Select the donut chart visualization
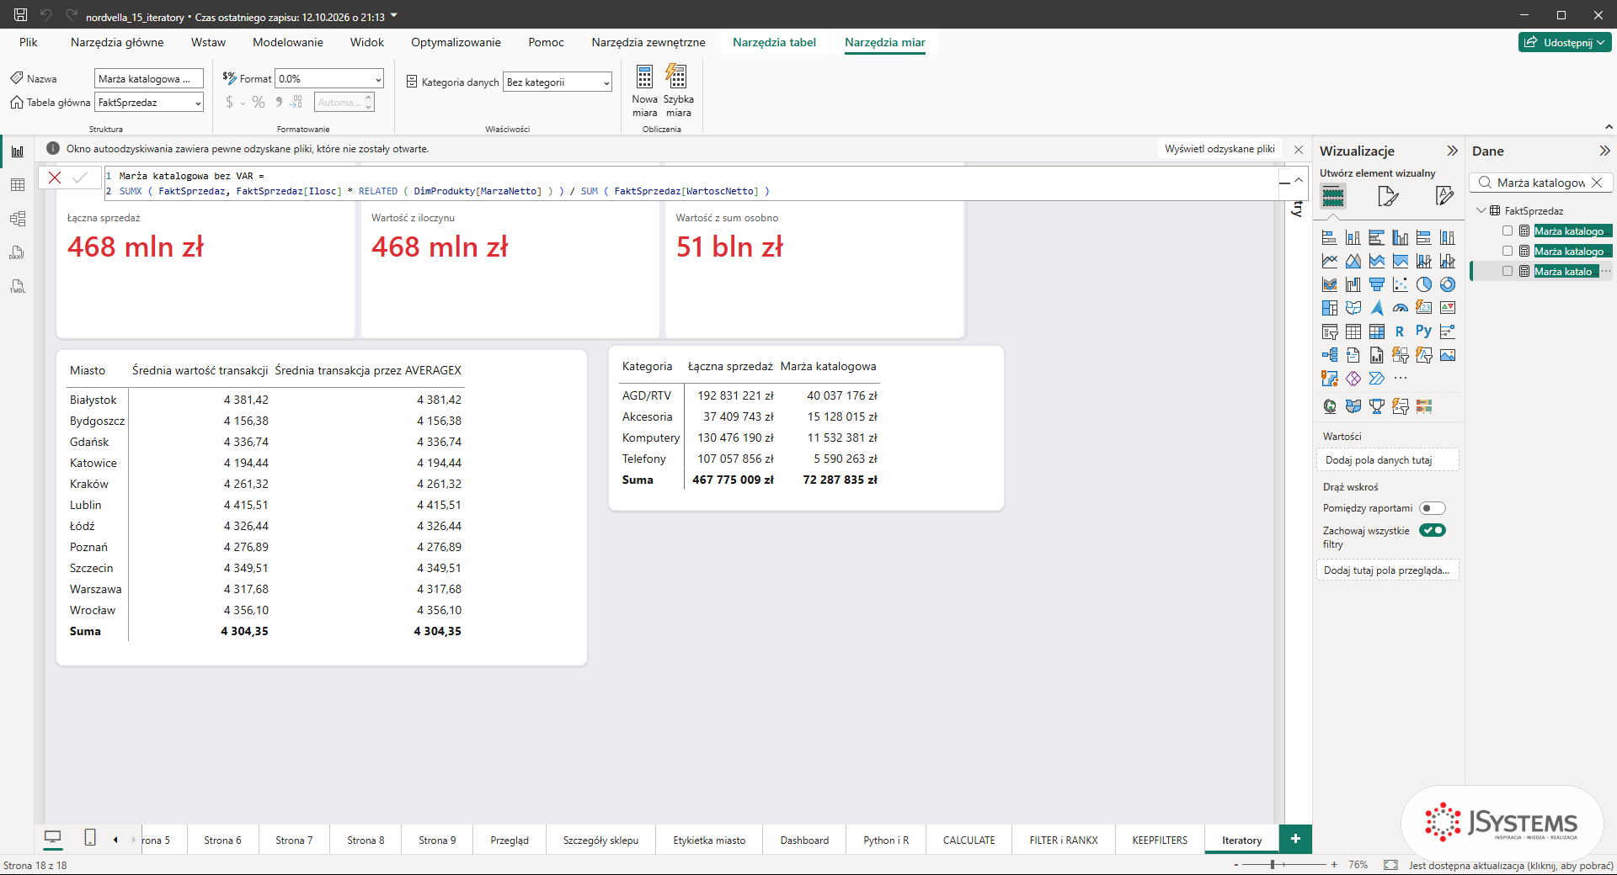1617x875 pixels. pos(1447,284)
